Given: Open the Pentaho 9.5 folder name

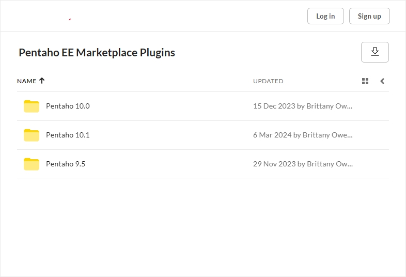Looking at the screenshot, I should click(x=66, y=164).
